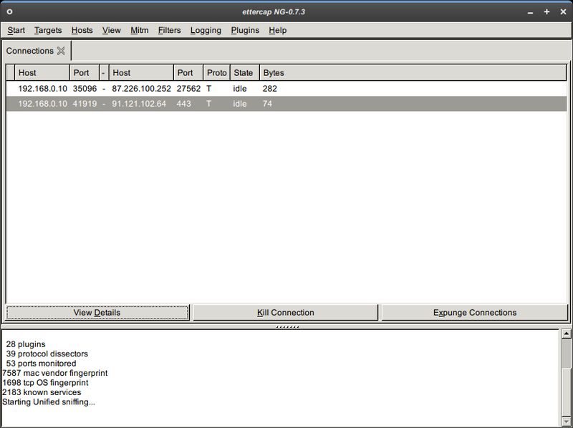Select the connection to 87.226.100.252
The image size is (573, 428).
[286, 89]
